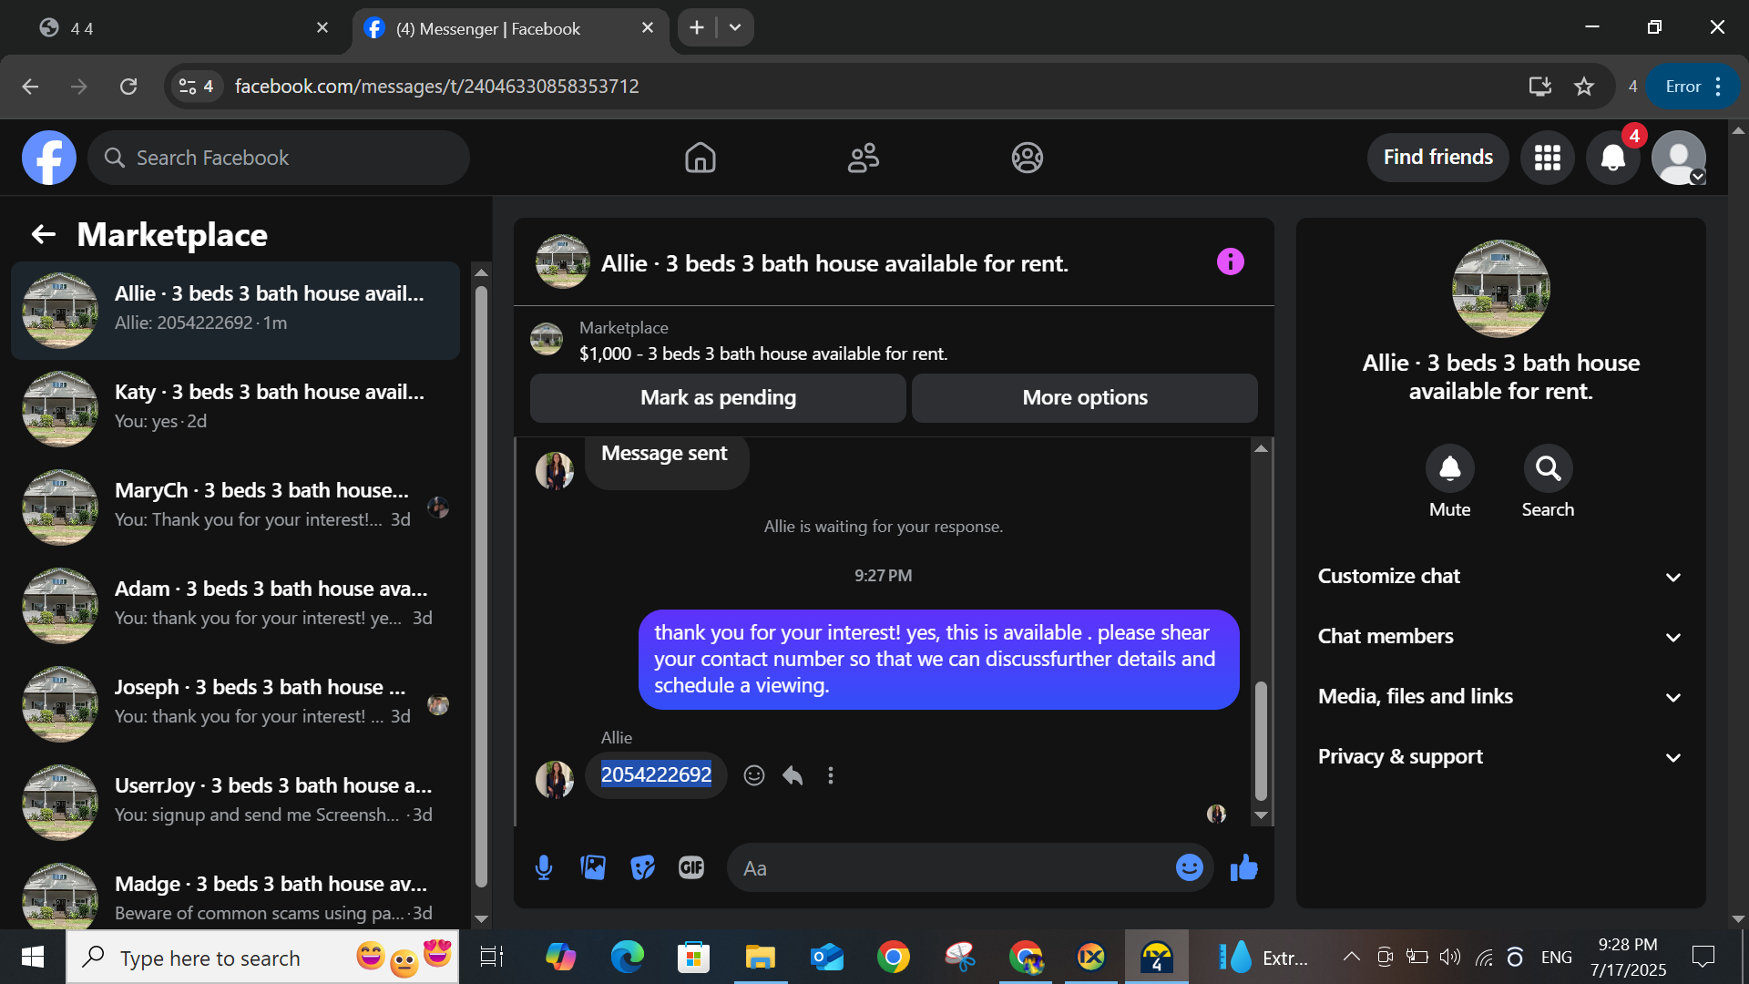The width and height of the screenshot is (1749, 984).
Task: Open the tab search dropdown arrow
Action: (x=735, y=28)
